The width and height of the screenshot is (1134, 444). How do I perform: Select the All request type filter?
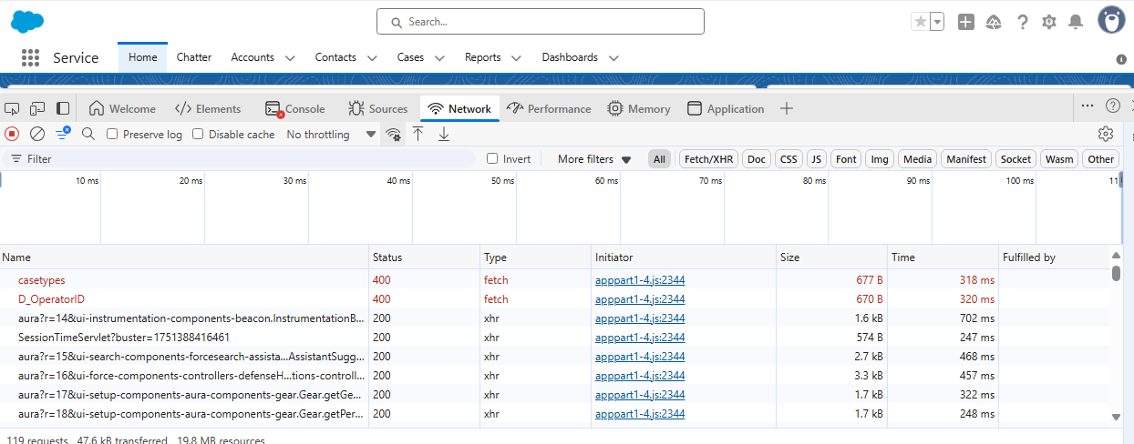659,159
